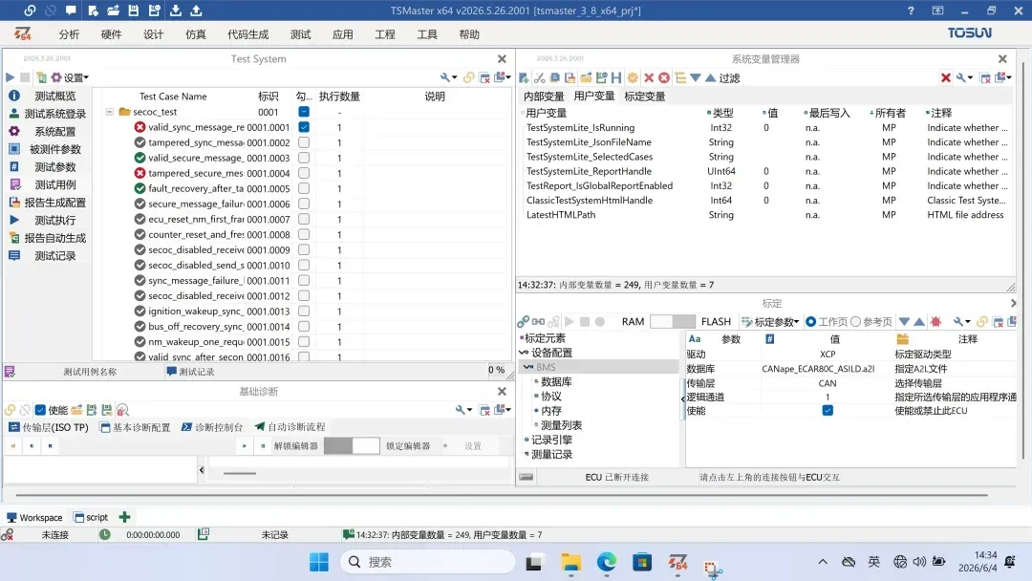Click the red bug icon in calibration toolbar
The height and width of the screenshot is (581, 1032).
click(x=935, y=322)
